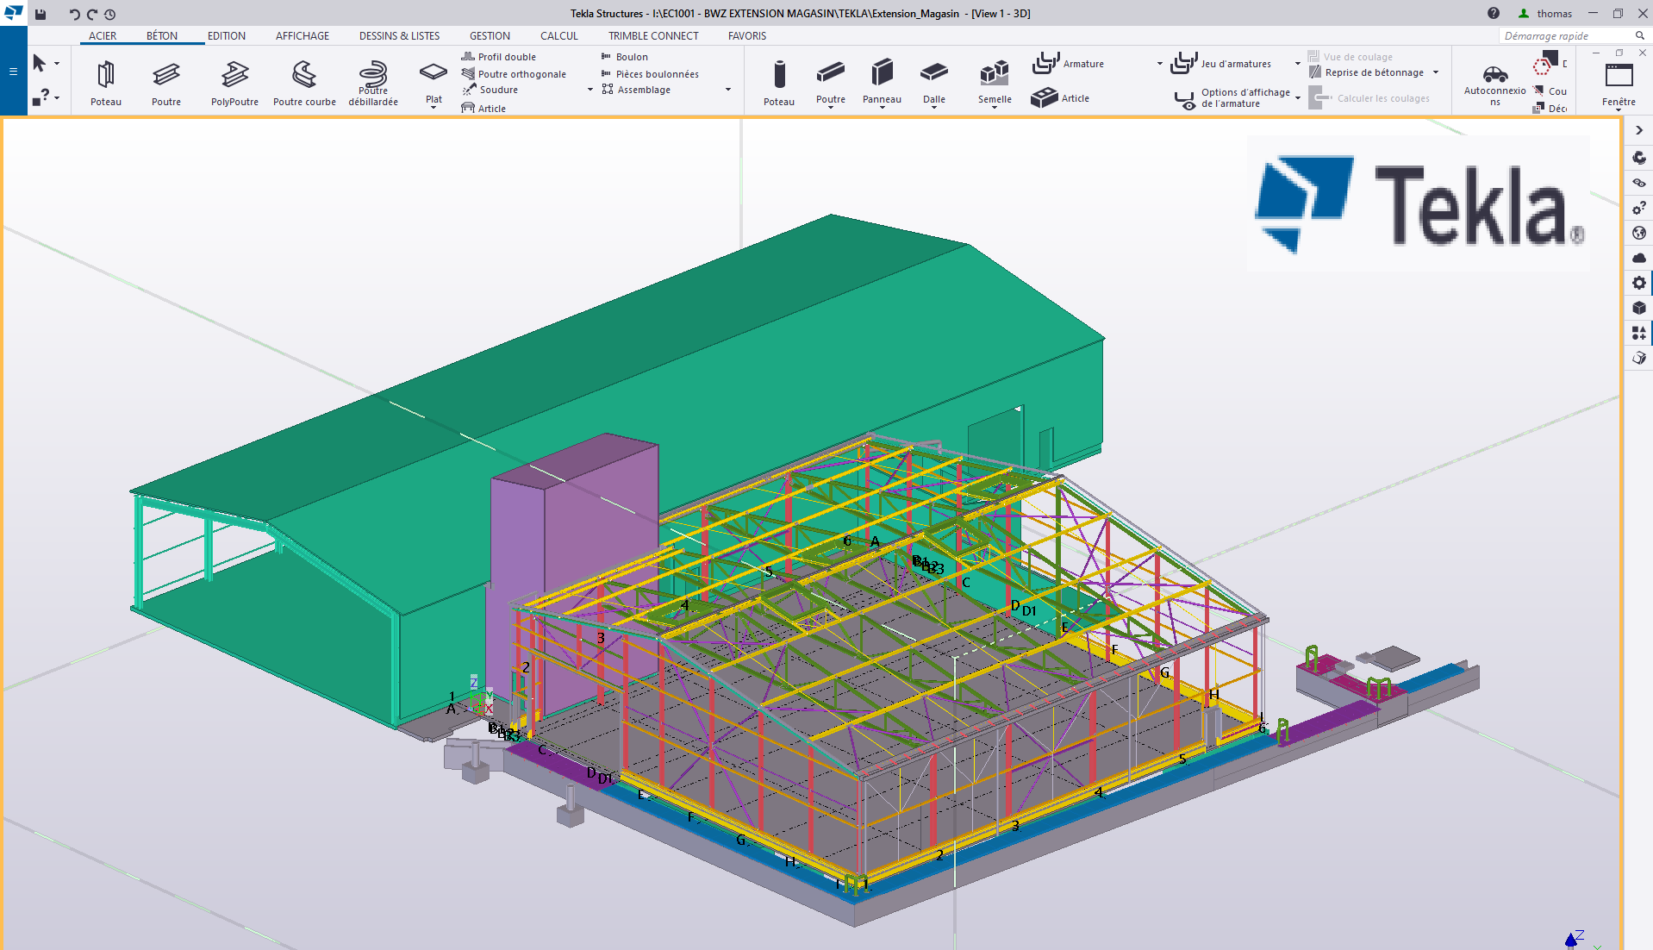Open the inquire question-mark tool dropdown
1653x950 pixels.
point(57,97)
